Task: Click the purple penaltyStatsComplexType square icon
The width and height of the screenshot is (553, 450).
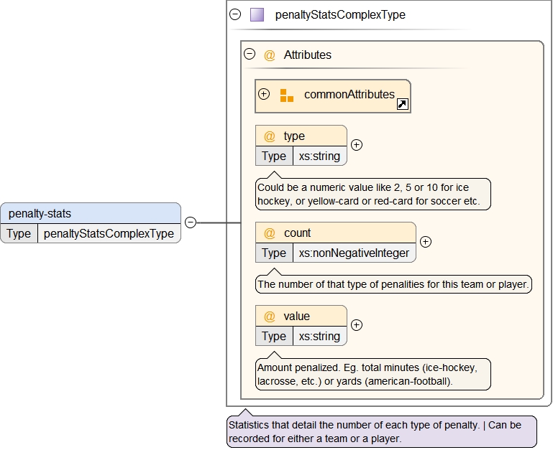Action: tap(257, 14)
